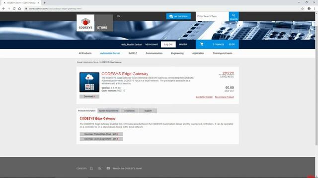Click the footer YouTube icon
This screenshot has width=318, height=178.
(x=108, y=168)
